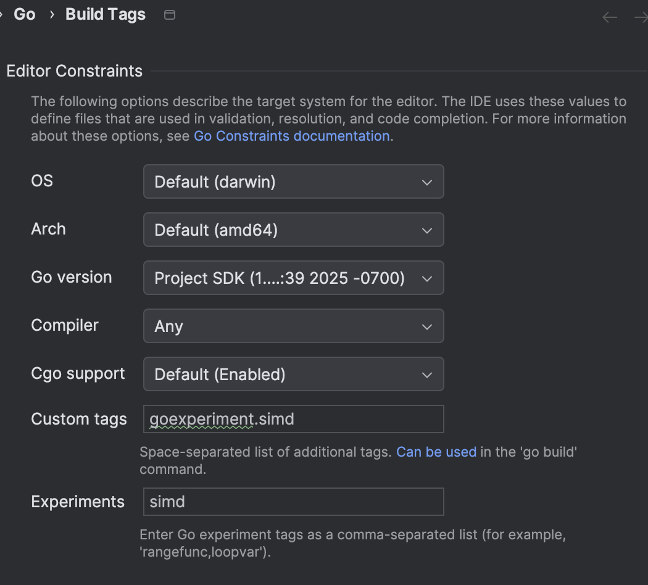Click the Go version label

pyautogui.click(x=72, y=278)
